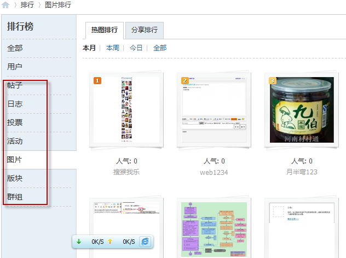Open the 排行 breadcrumb link
This screenshot has width=346, height=258.
[x=27, y=4]
